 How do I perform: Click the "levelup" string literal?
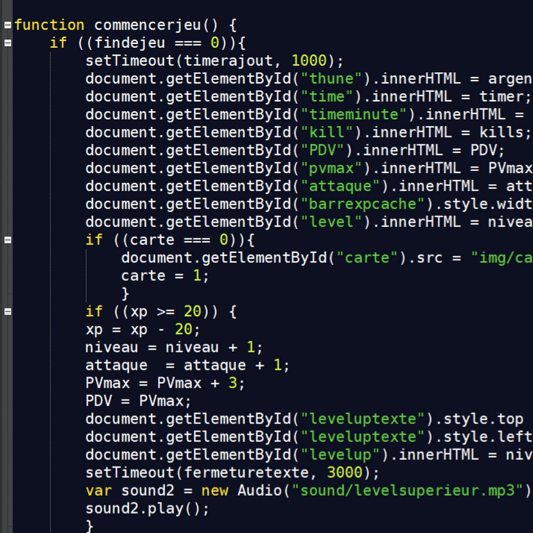pyautogui.click(x=340, y=455)
